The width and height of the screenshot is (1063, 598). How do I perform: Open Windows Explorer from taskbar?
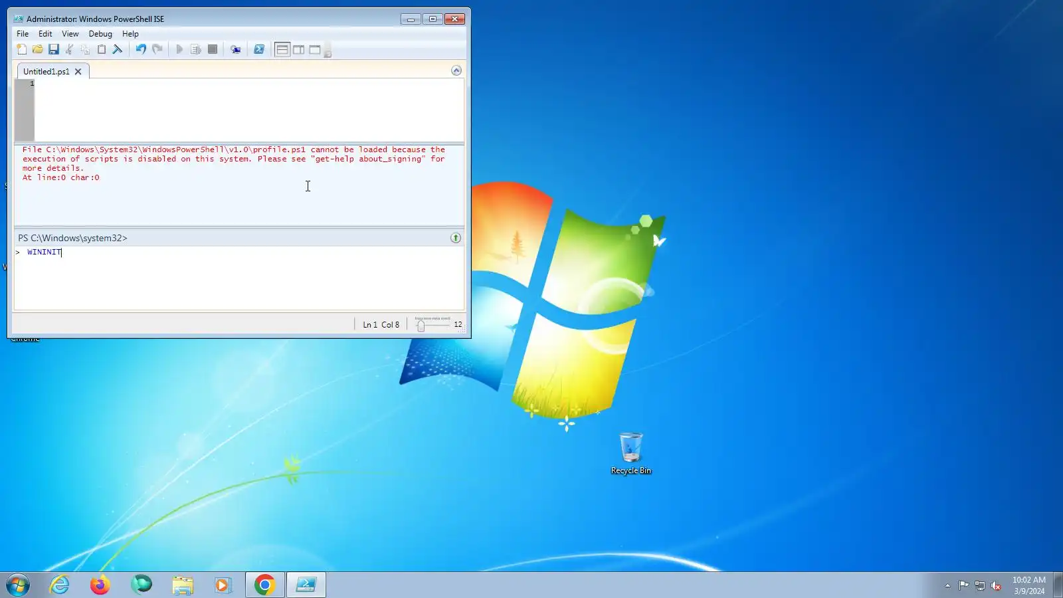pos(182,585)
